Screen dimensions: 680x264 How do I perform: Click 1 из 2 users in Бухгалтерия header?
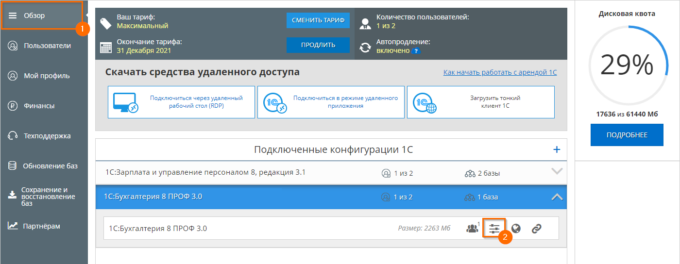403,197
